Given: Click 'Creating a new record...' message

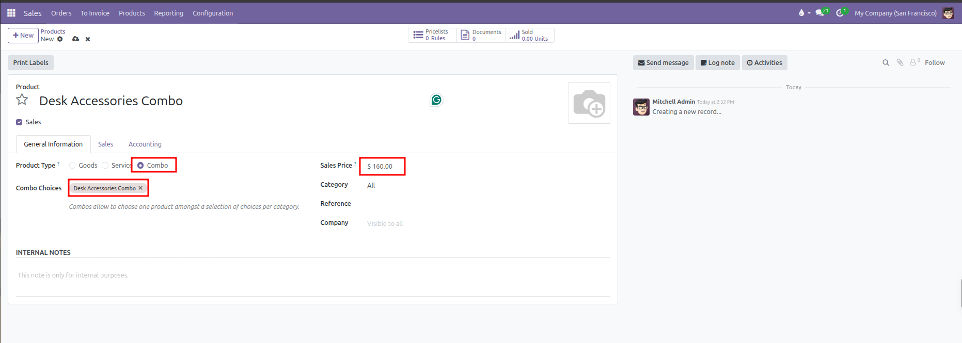Looking at the screenshot, I should 687,112.
